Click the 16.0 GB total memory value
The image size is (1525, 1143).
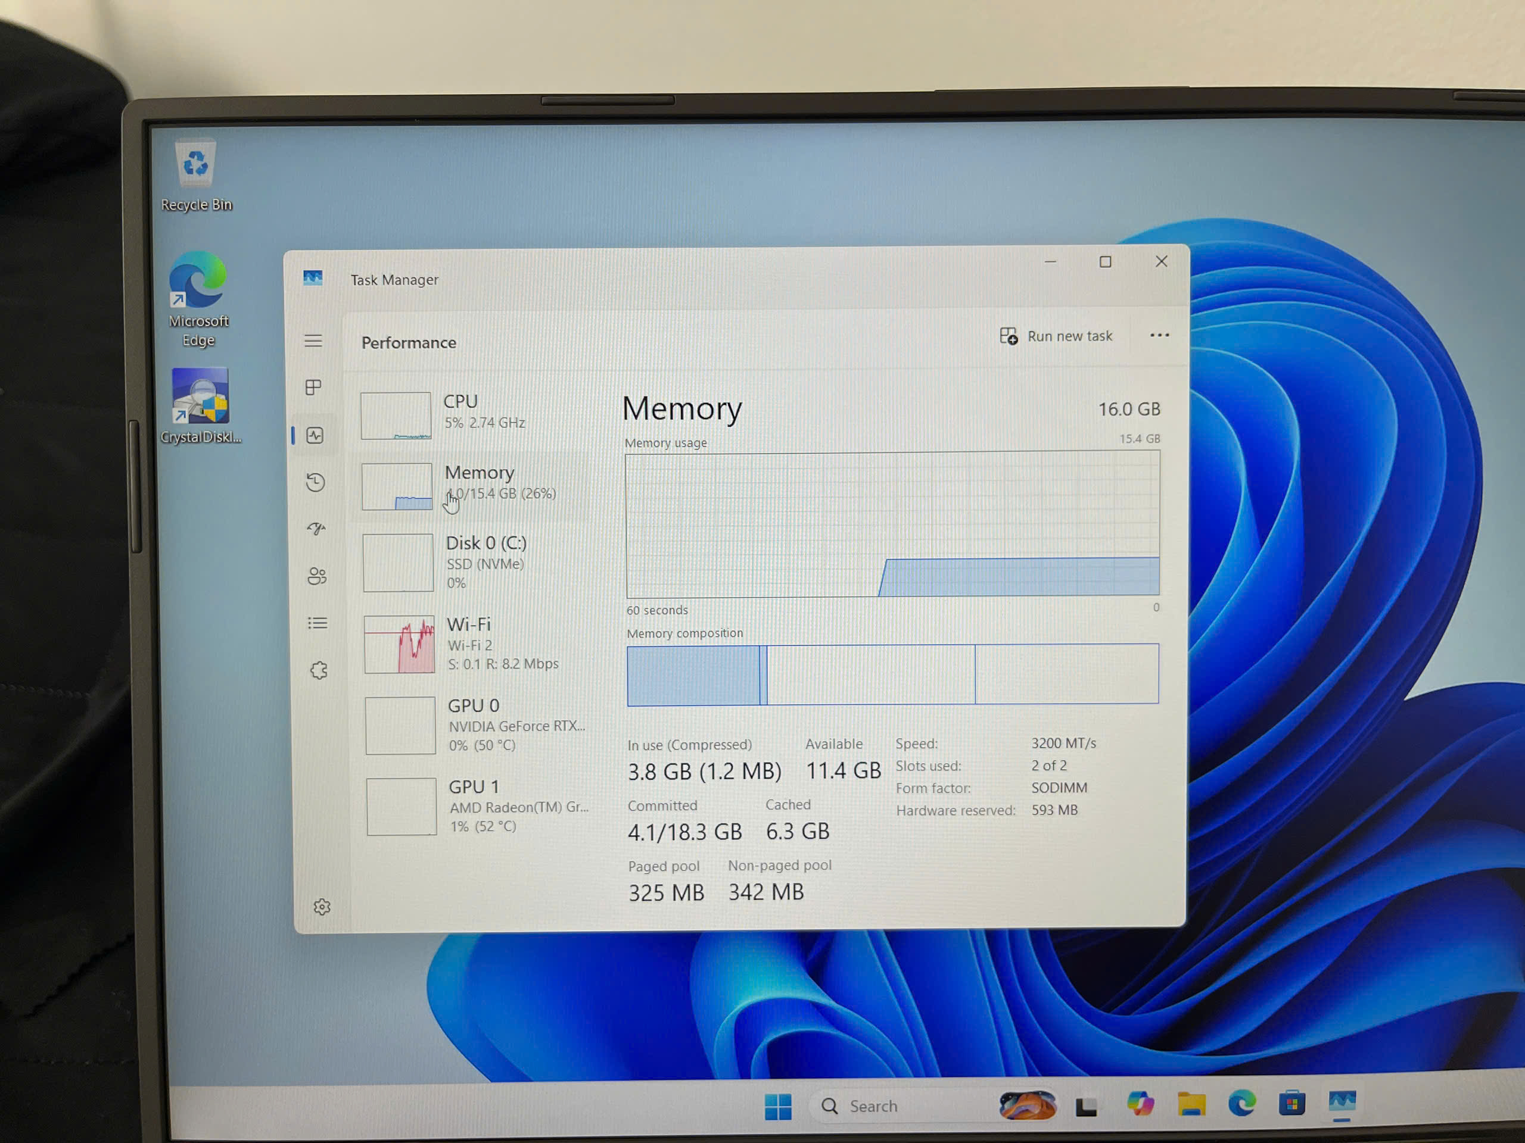1129,409
